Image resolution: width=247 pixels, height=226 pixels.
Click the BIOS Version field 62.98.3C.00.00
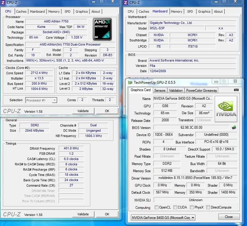point(191,128)
